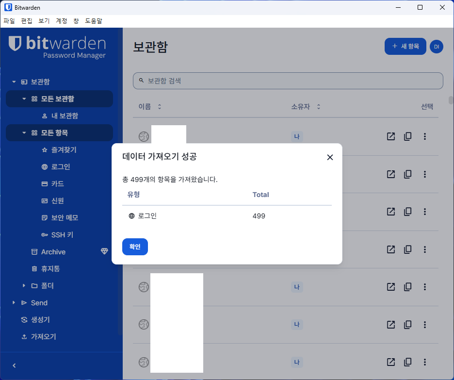Select the 로그인 globe filter in sidebar
Image resolution: width=454 pixels, height=380 pixels.
(x=56, y=167)
